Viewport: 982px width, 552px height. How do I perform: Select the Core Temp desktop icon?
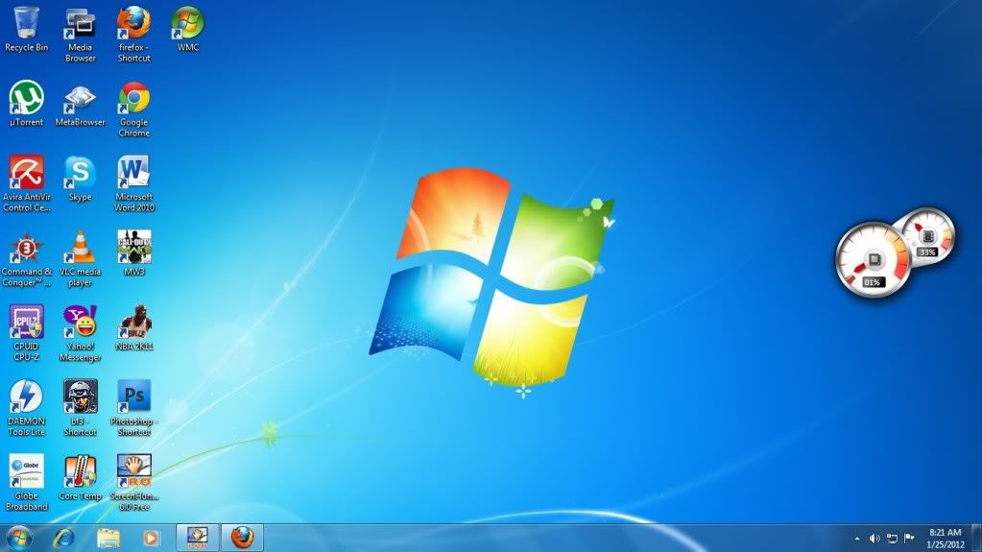point(80,470)
